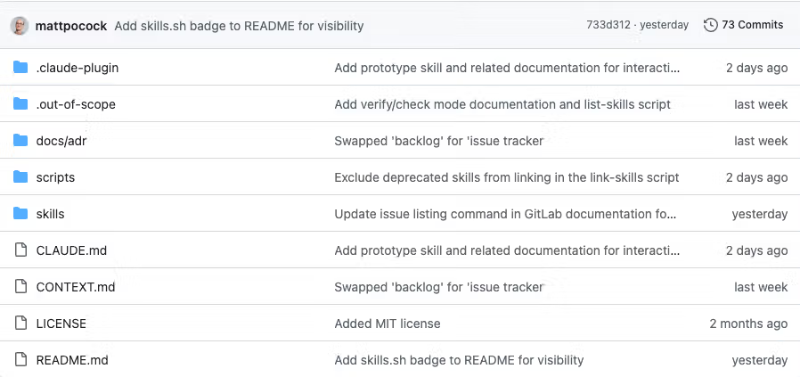Open the .claude-plugin directory
This screenshot has width=800, height=377.
click(77, 68)
